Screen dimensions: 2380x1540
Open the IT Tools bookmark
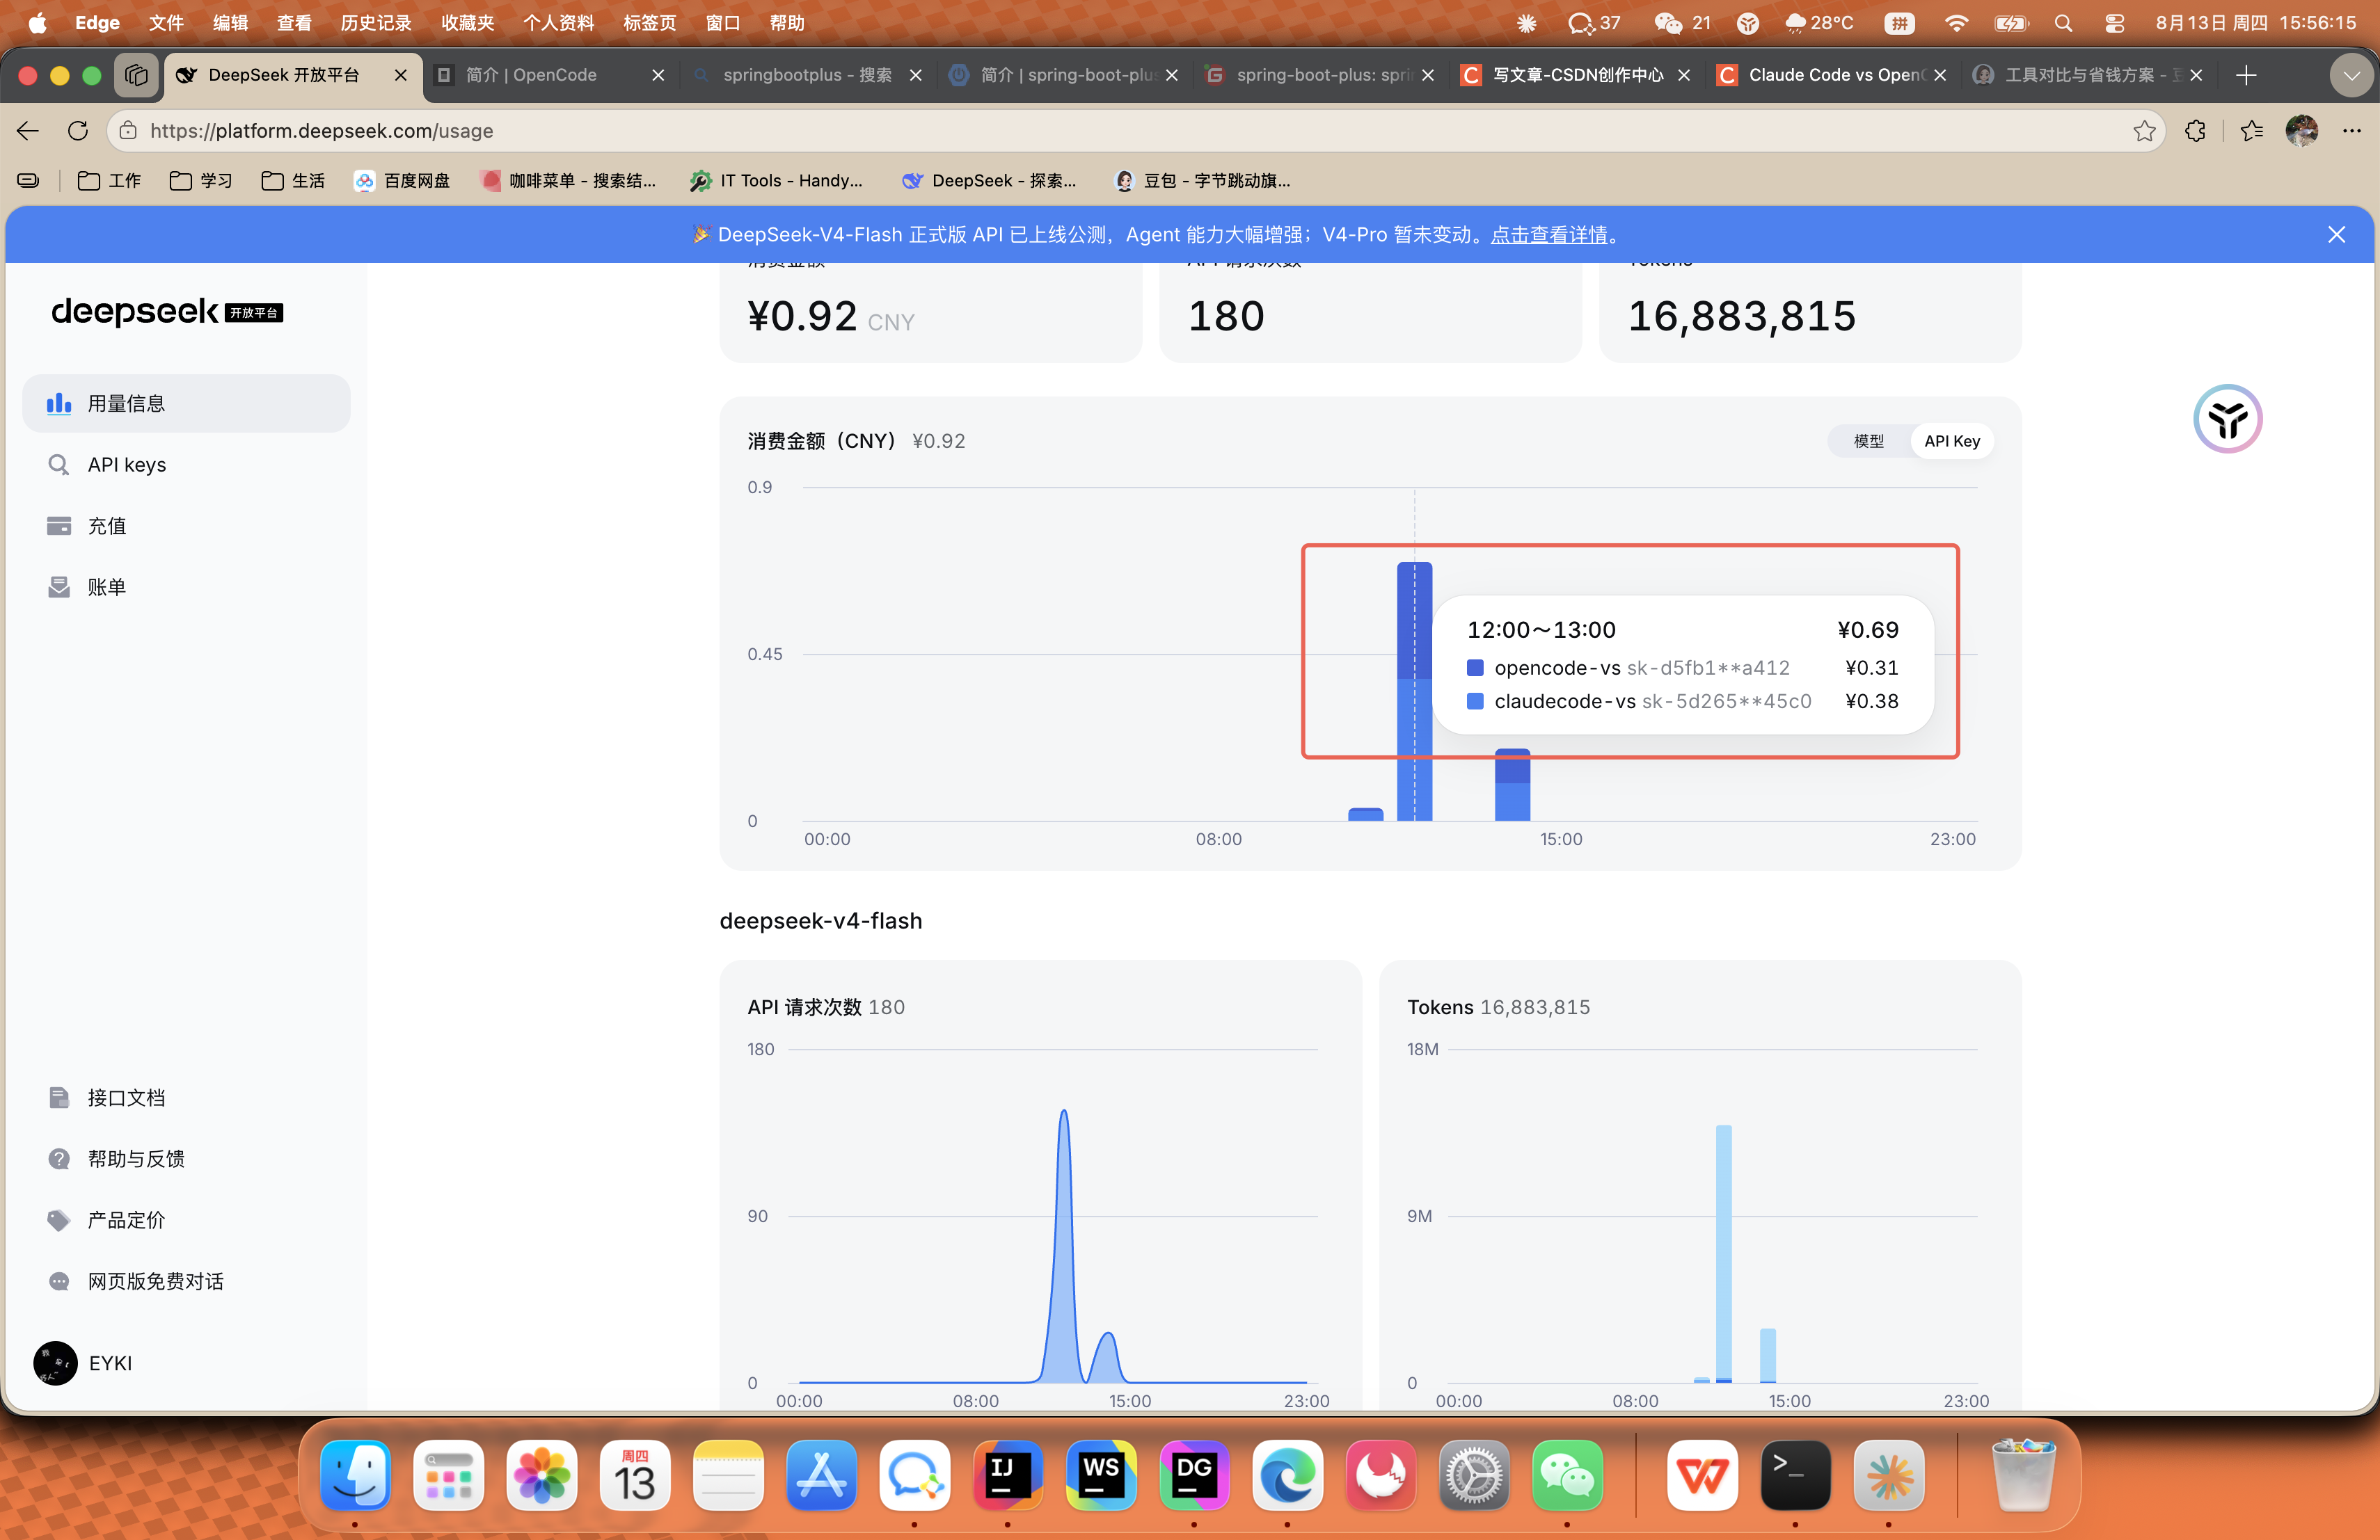tap(776, 181)
